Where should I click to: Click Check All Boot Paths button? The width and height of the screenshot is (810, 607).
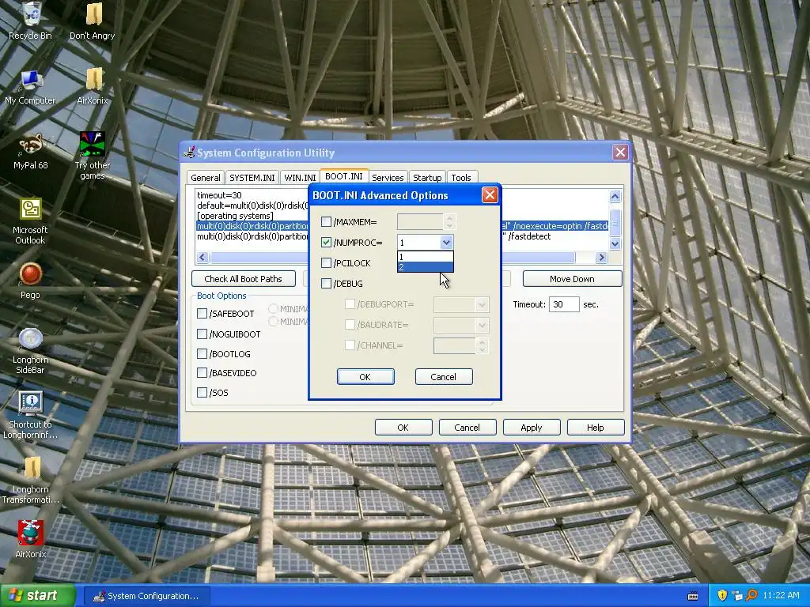[x=244, y=279]
